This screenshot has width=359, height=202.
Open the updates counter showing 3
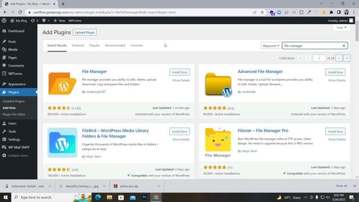35,21
